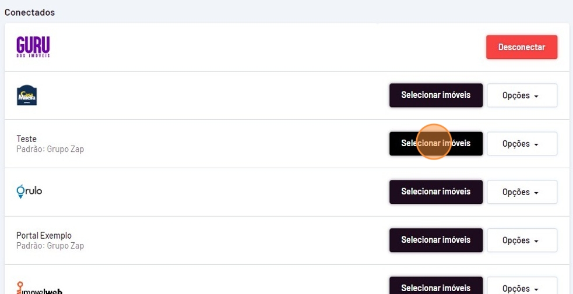
Task: Disconnect the Guru dos Imóveis portal
Action: click(x=521, y=47)
